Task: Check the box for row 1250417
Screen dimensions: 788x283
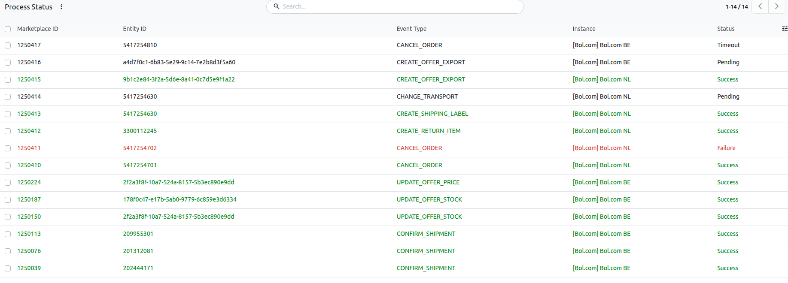Action: point(8,45)
